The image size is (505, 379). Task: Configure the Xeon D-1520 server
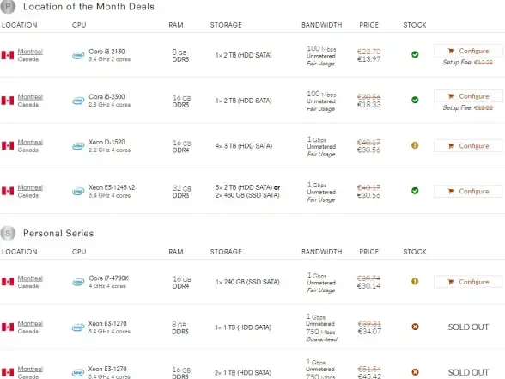(468, 146)
